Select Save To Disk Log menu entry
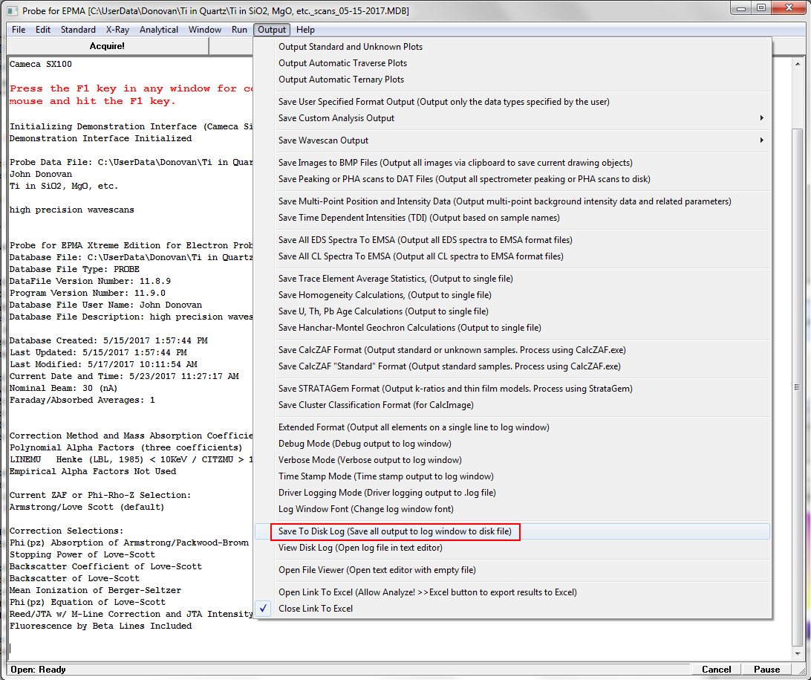Image resolution: width=811 pixels, height=680 pixels. pos(394,531)
